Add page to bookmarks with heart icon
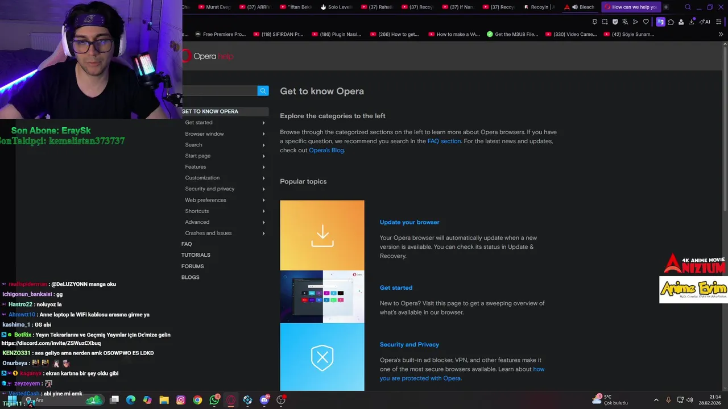The height and width of the screenshot is (409, 728). coord(646,22)
